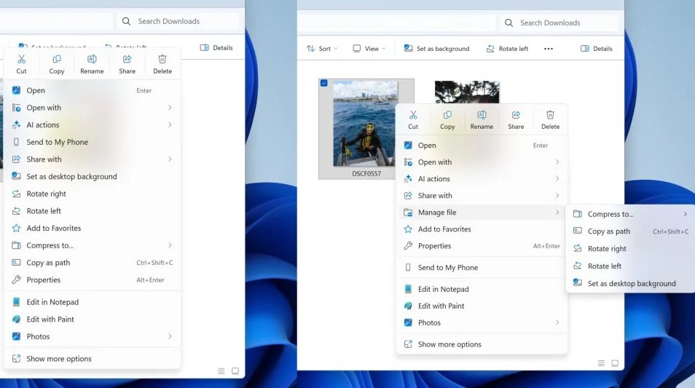
Task: Click Search Downloads field in left window
Action: tap(178, 21)
